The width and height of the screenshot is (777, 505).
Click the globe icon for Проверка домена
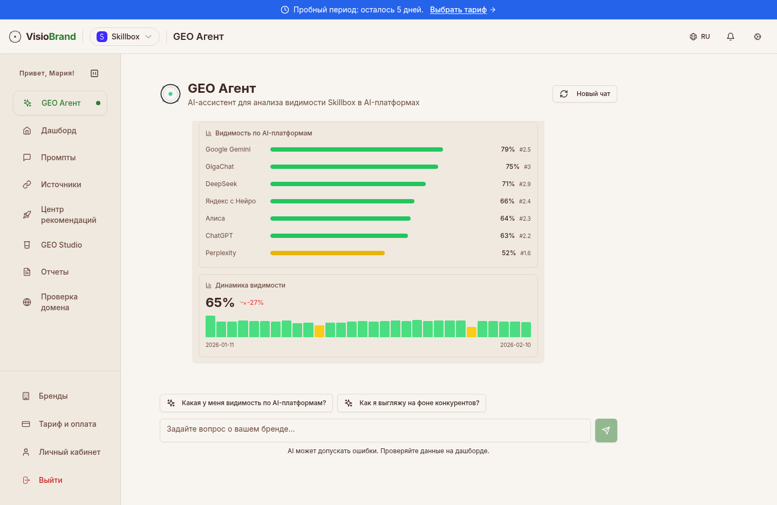tap(27, 302)
